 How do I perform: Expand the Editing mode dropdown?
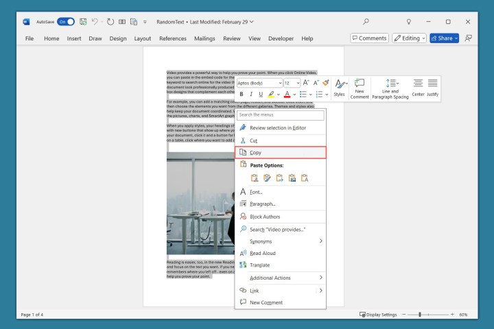pyautogui.click(x=410, y=38)
